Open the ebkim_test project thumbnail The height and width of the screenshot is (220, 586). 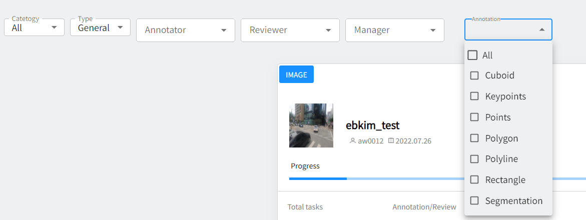311,125
